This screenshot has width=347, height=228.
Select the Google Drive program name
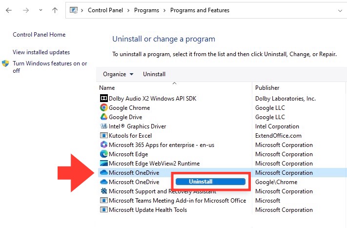click(125, 117)
